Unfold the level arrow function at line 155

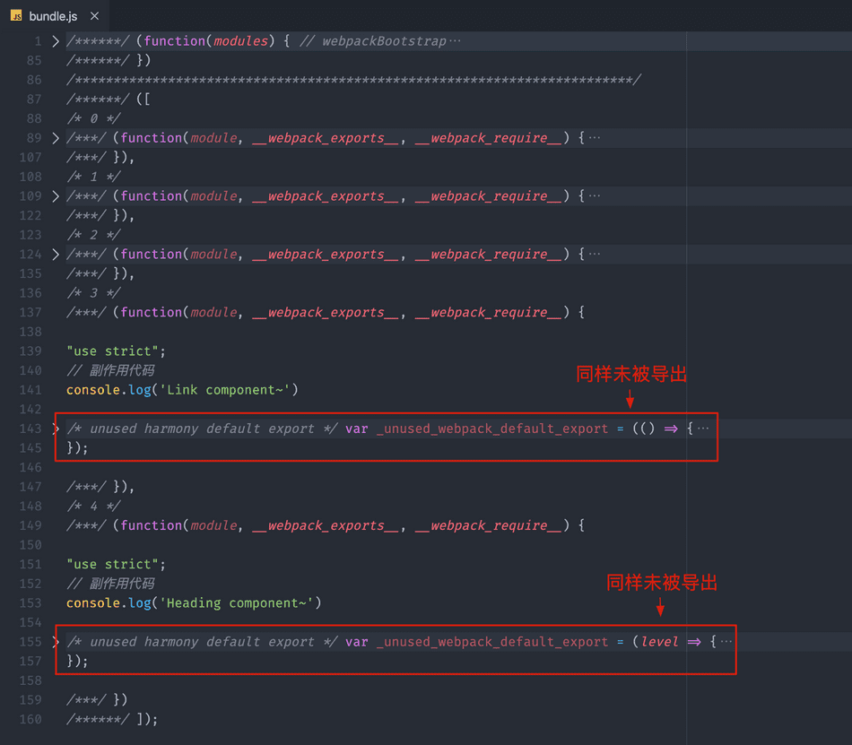56,642
